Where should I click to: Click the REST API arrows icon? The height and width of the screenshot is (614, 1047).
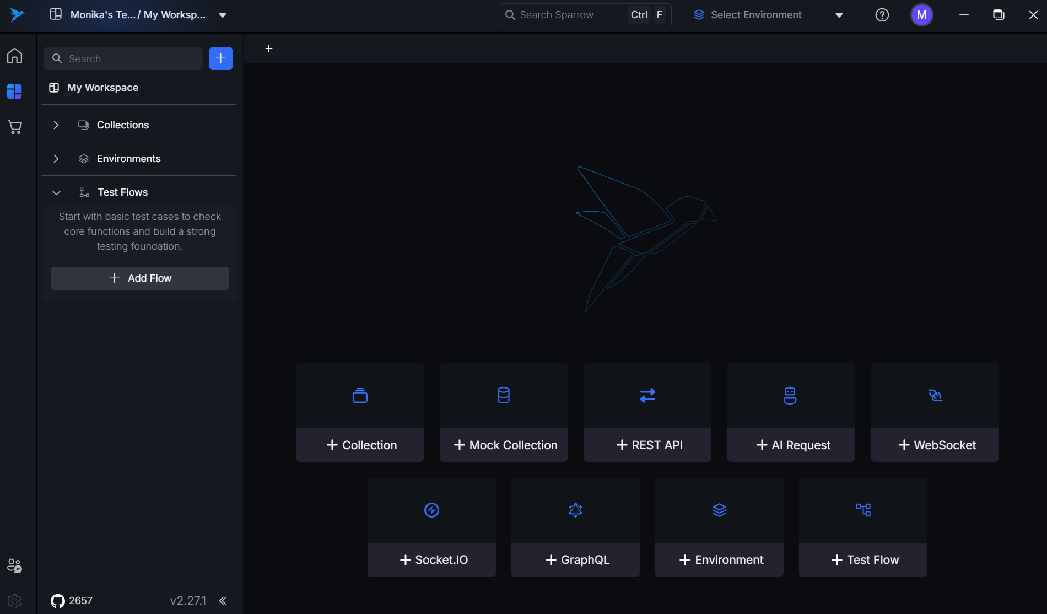[647, 395]
